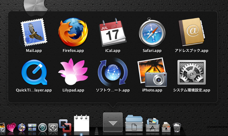Open iCal.app calendar icon
This screenshot has width=228, height=136.
pos(113,32)
